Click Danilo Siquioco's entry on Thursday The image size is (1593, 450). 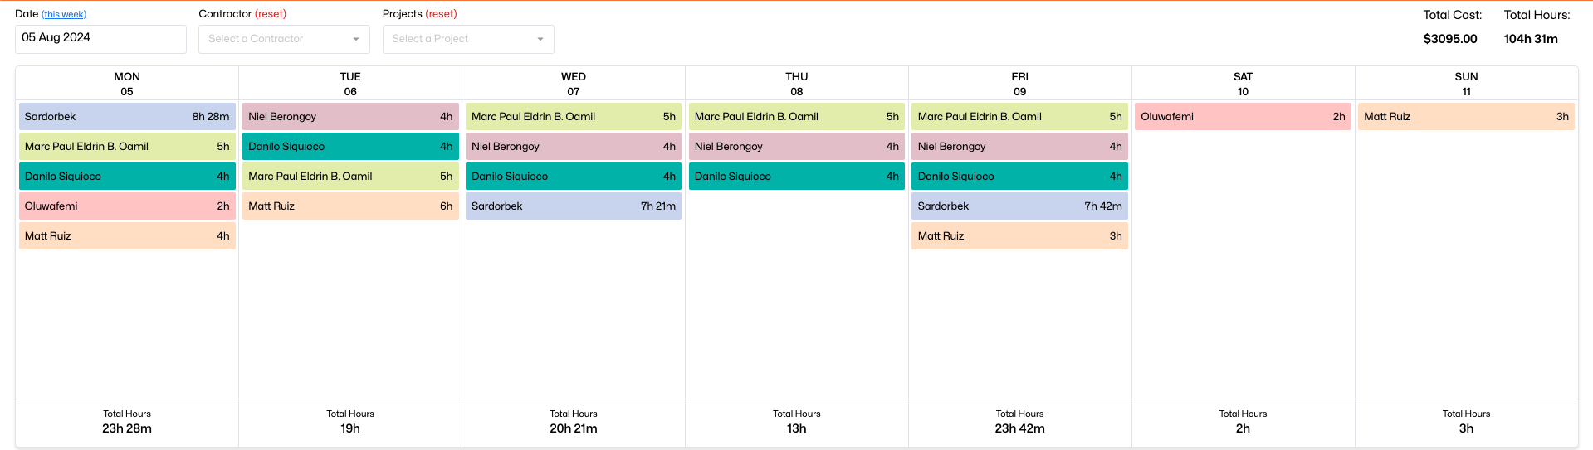pos(796,177)
